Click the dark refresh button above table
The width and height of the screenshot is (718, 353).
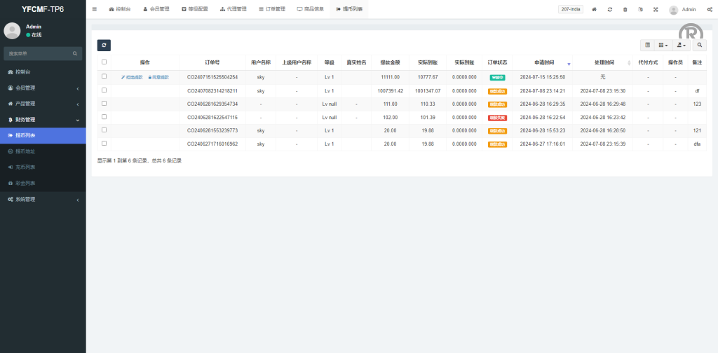point(104,45)
